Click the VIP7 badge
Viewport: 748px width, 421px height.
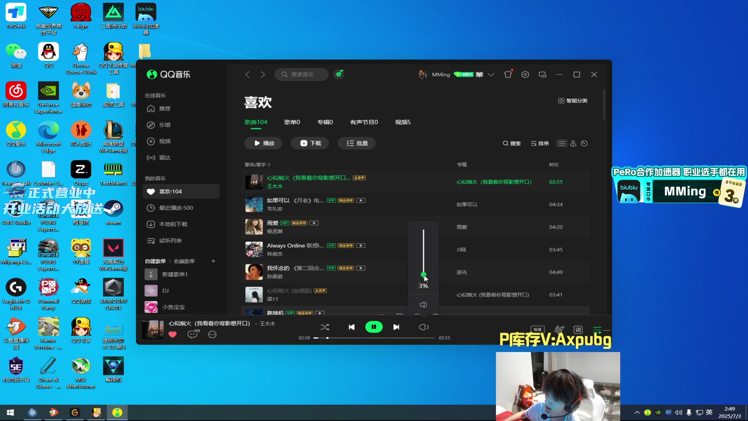click(464, 74)
